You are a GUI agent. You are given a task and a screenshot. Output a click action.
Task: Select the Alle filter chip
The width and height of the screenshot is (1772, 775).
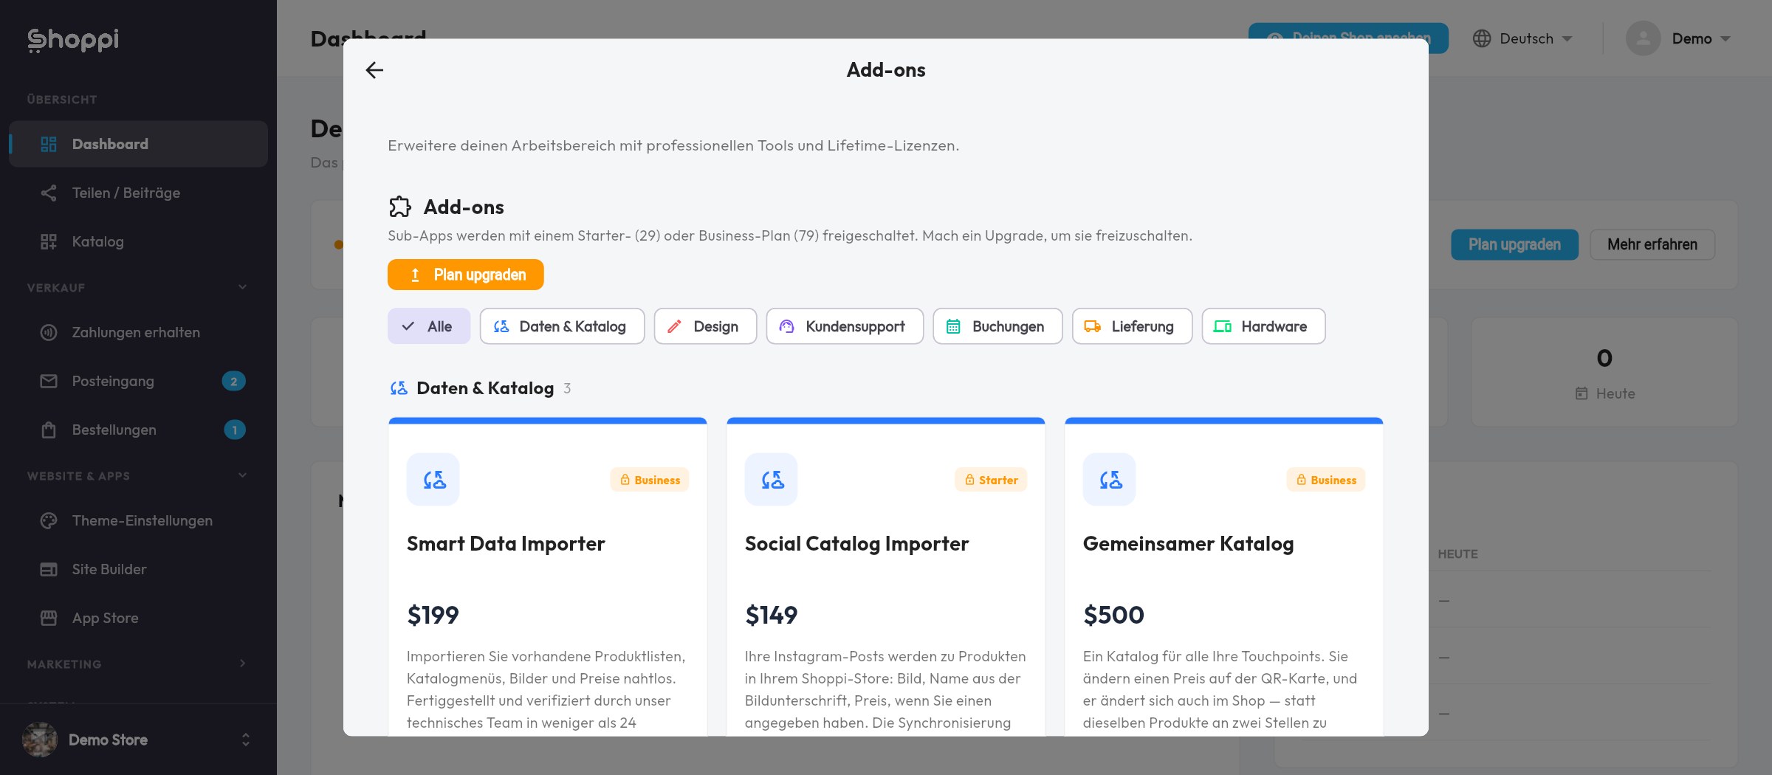429,326
